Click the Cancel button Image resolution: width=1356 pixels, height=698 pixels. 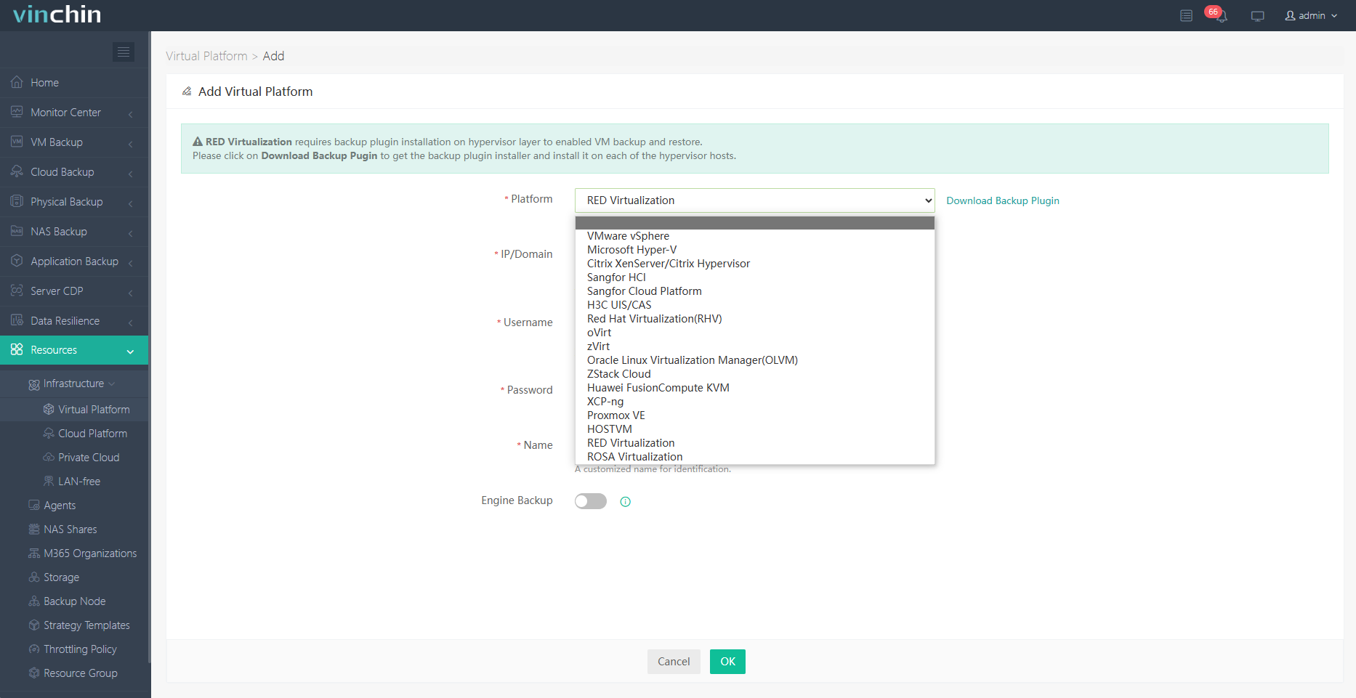click(674, 662)
